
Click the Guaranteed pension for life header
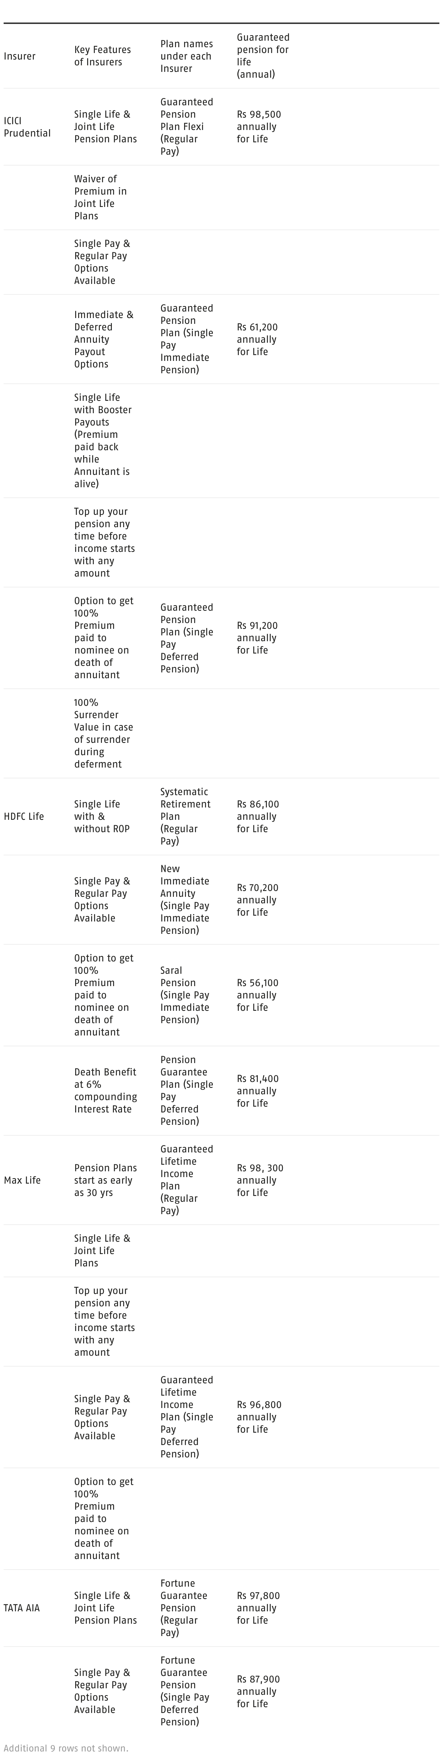pyautogui.click(x=263, y=56)
